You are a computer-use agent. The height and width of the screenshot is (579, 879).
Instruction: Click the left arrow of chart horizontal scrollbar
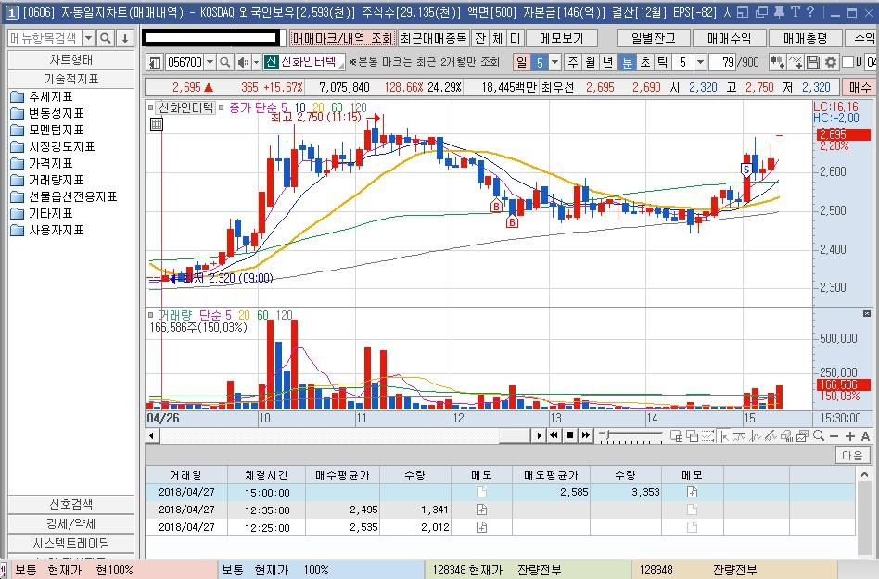coord(151,435)
